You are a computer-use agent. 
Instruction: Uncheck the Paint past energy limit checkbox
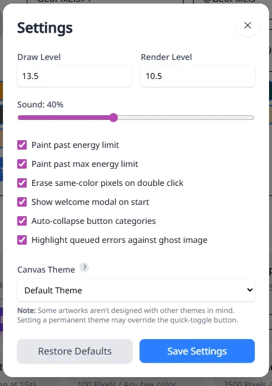point(22,145)
